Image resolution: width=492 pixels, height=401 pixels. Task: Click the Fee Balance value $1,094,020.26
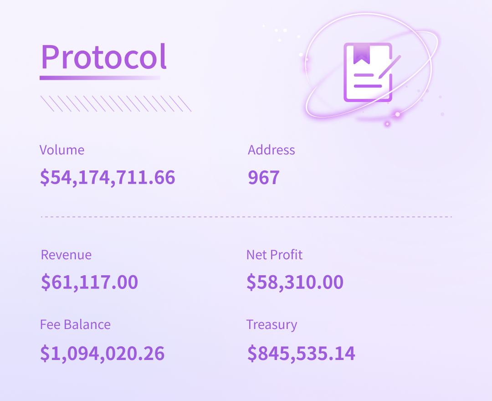[102, 353]
